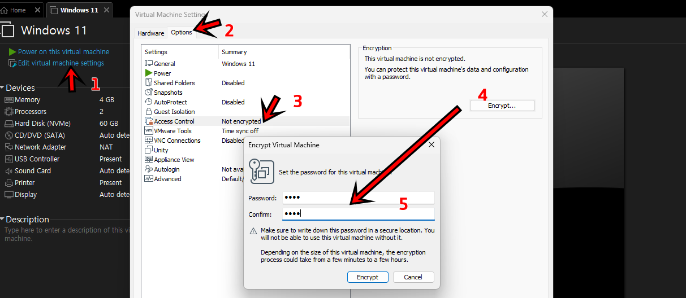Click the General settings icon
The width and height of the screenshot is (686, 298).
click(149, 64)
